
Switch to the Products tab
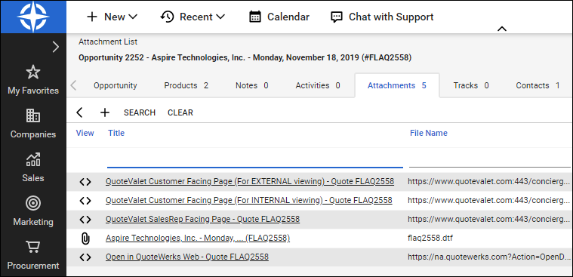tap(186, 85)
